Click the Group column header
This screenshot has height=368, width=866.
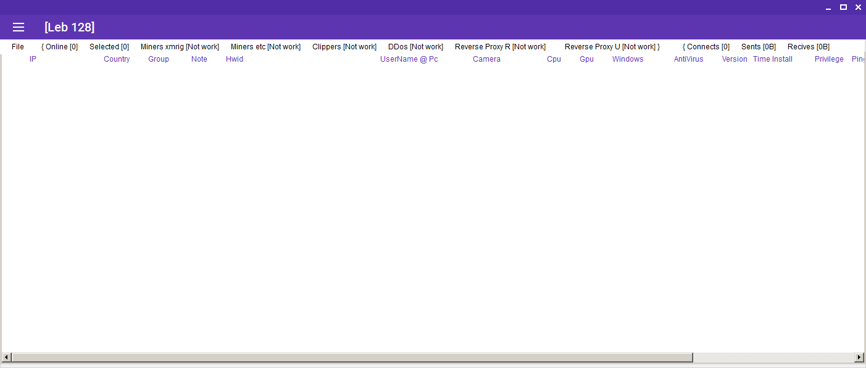click(x=159, y=59)
